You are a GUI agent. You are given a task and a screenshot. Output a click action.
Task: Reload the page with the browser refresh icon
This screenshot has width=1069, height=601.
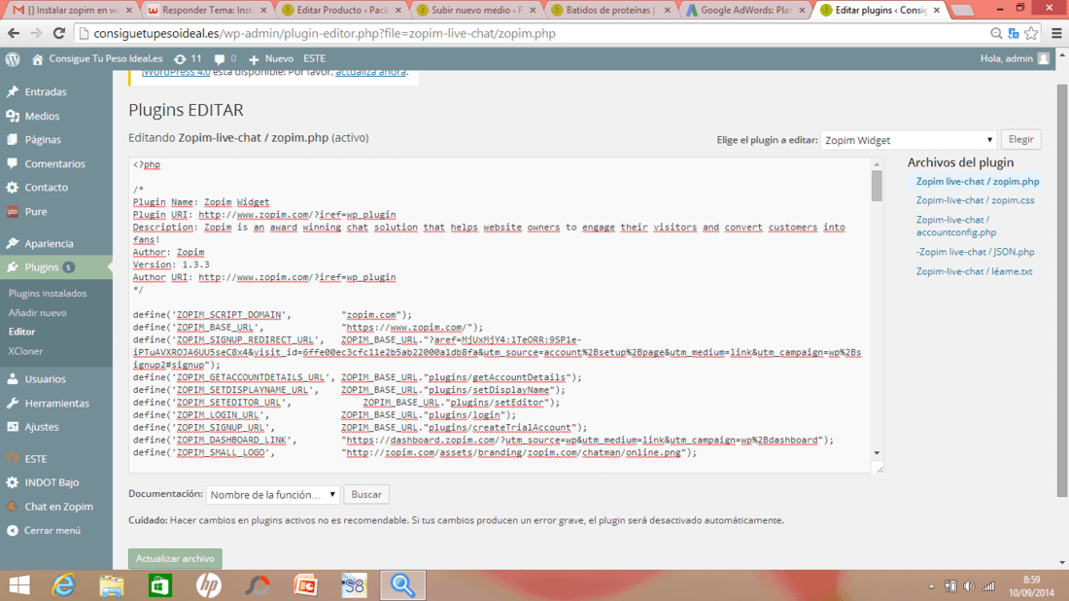point(58,33)
